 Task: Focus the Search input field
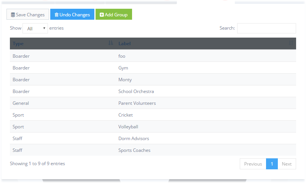pyautogui.click(x=266, y=28)
